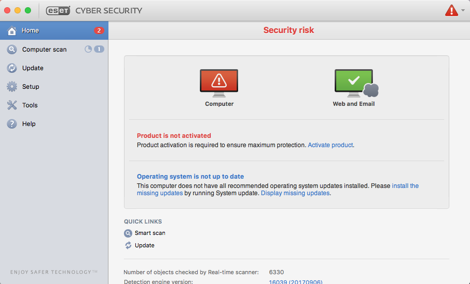Click the Activate product link
The image size is (470, 284).
click(x=331, y=145)
